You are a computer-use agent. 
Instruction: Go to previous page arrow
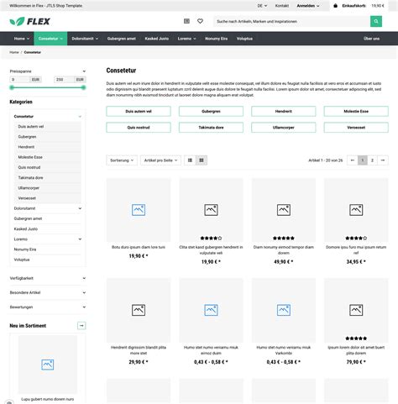[x=353, y=160]
